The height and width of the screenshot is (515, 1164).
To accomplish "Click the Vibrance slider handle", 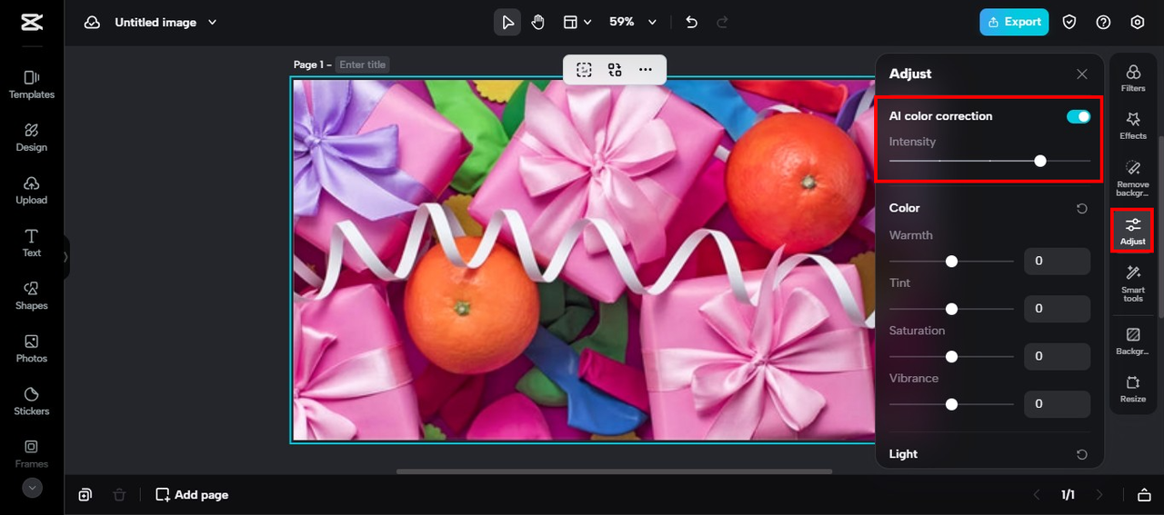I will (951, 404).
